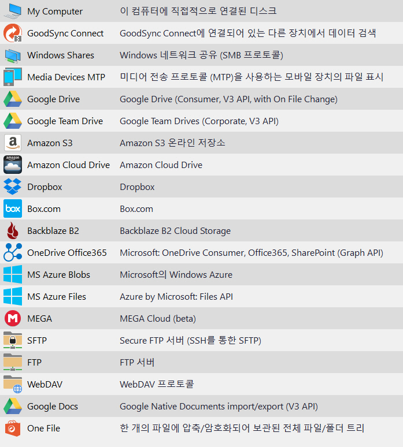Screen dimensions: 403x447
Task: Click the 'Secure FTP 서버' description text
Action: click(x=190, y=341)
